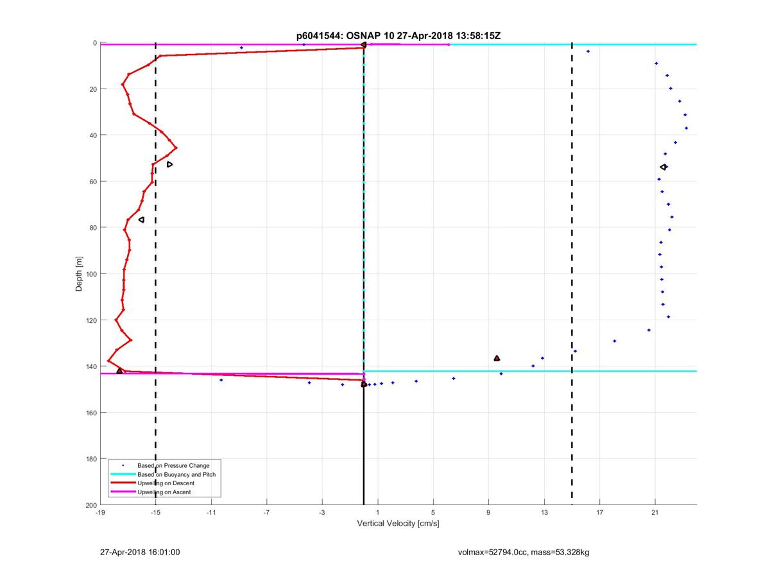Click the depth-axis tick label '140'
770x568 pixels.
(x=91, y=366)
